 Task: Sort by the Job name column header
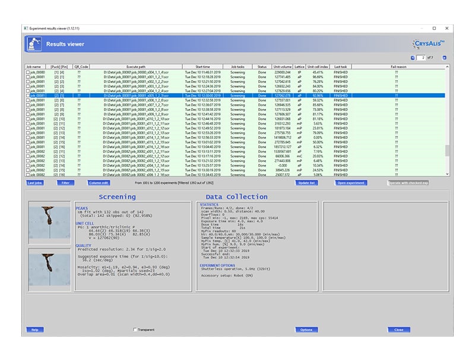tap(35, 66)
